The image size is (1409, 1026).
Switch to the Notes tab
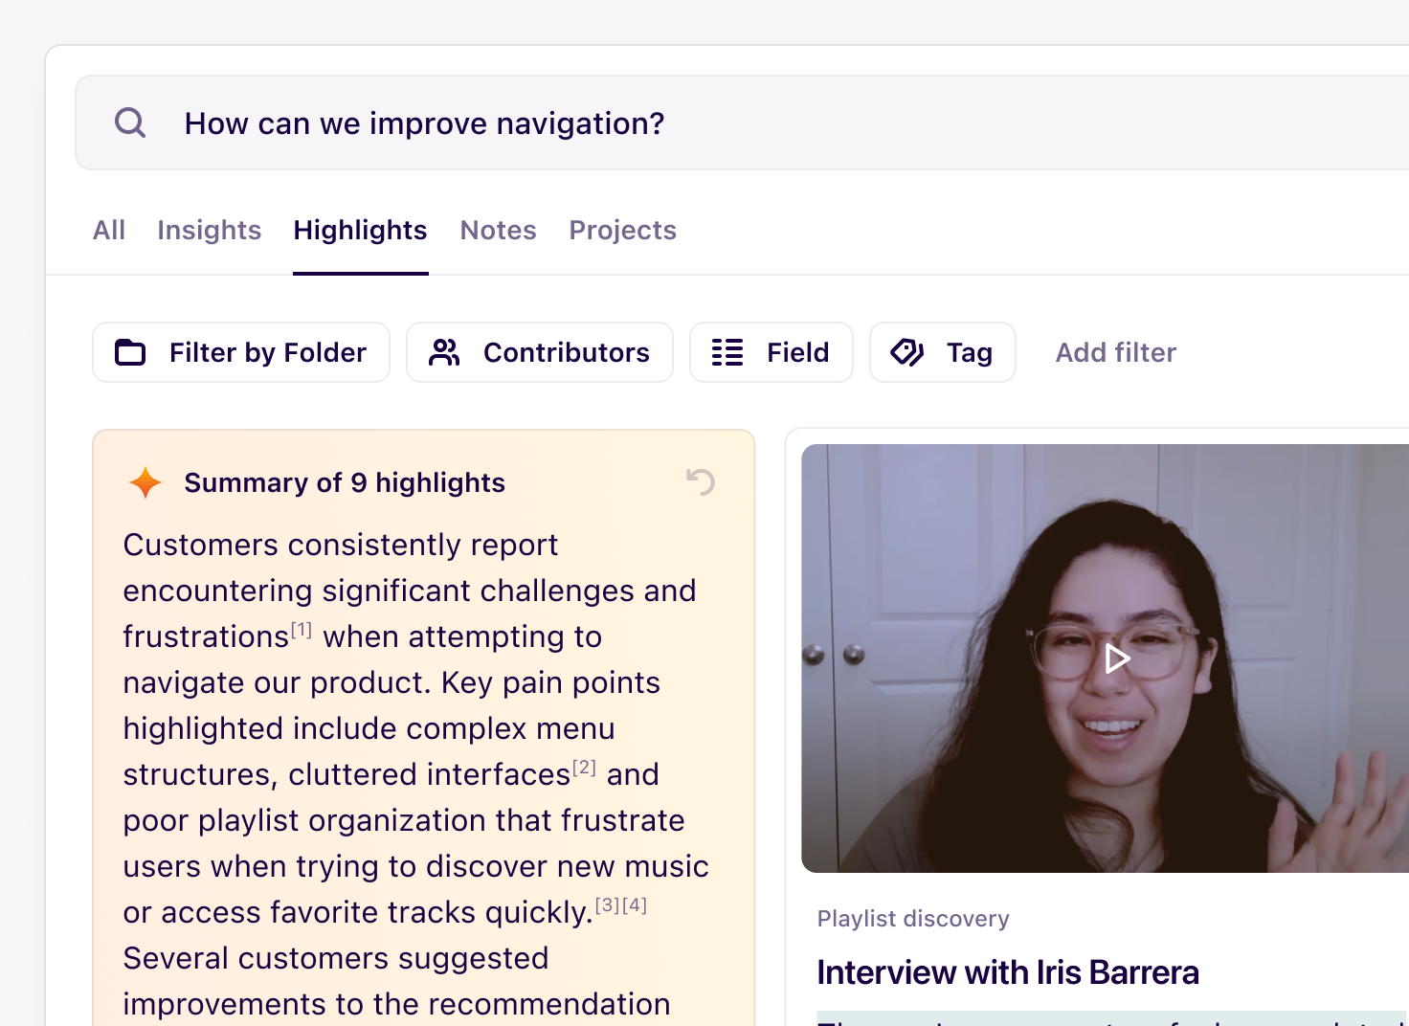(498, 230)
